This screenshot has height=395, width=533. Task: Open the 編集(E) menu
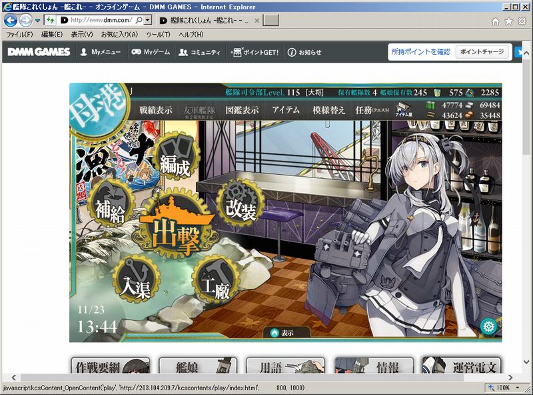pyautogui.click(x=52, y=35)
